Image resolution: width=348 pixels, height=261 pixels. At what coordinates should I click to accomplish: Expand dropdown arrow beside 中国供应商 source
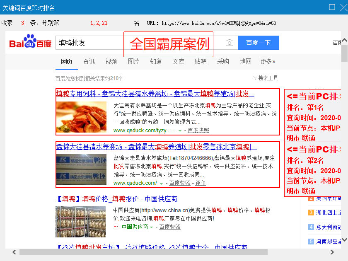pos(152,227)
